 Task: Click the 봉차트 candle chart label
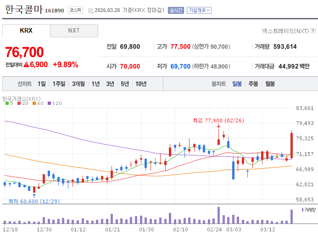(x=218, y=84)
